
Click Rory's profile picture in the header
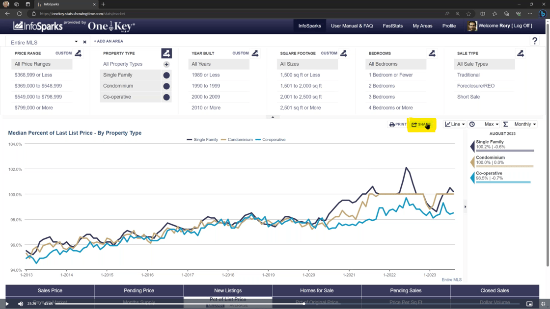pos(472,26)
